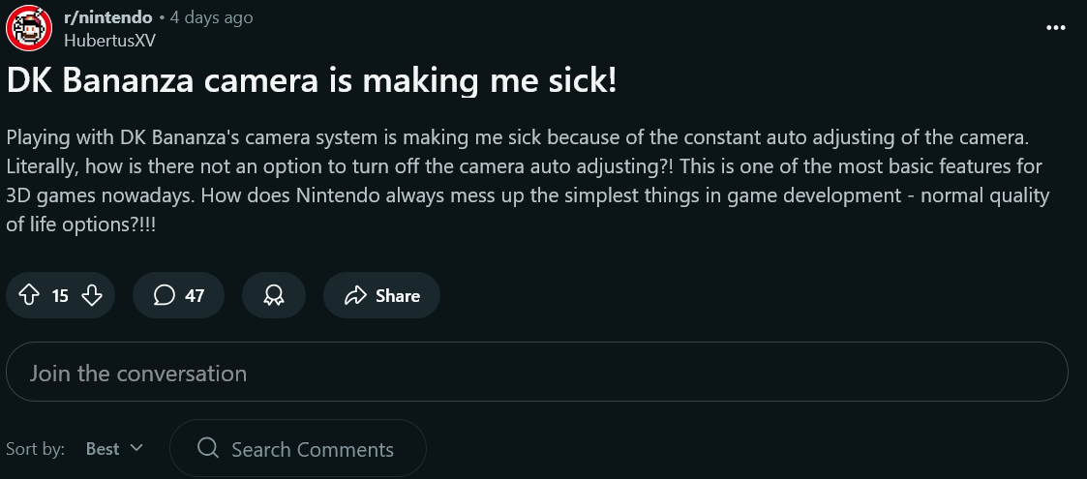Viewport: 1087px width, 479px height.
Task: Click the post body paragraph text
Action: 528,181
